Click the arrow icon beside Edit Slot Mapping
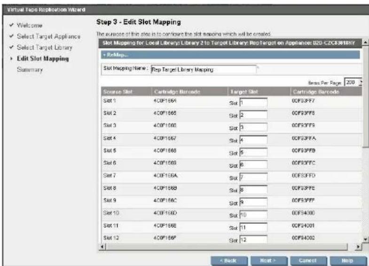 11,58
